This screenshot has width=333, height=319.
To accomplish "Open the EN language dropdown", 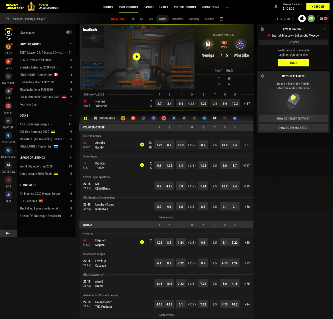I will [323, 18].
